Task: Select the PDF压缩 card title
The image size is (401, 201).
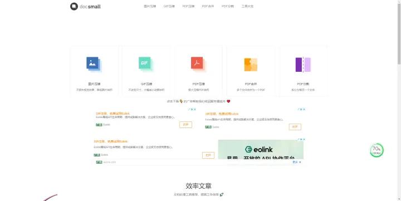Action: pyautogui.click(x=199, y=84)
